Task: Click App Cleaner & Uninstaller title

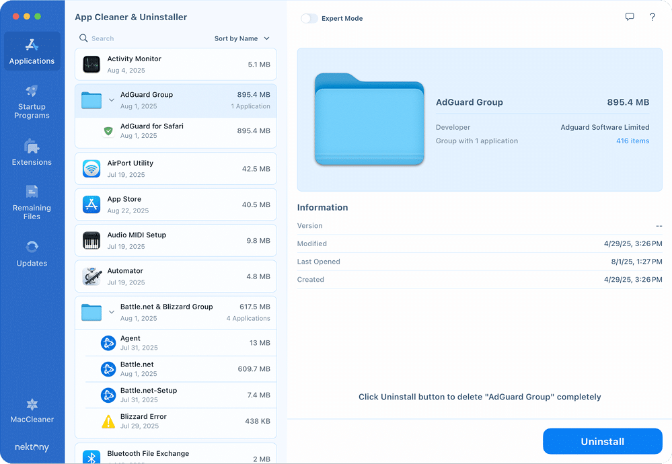Action: pos(130,17)
